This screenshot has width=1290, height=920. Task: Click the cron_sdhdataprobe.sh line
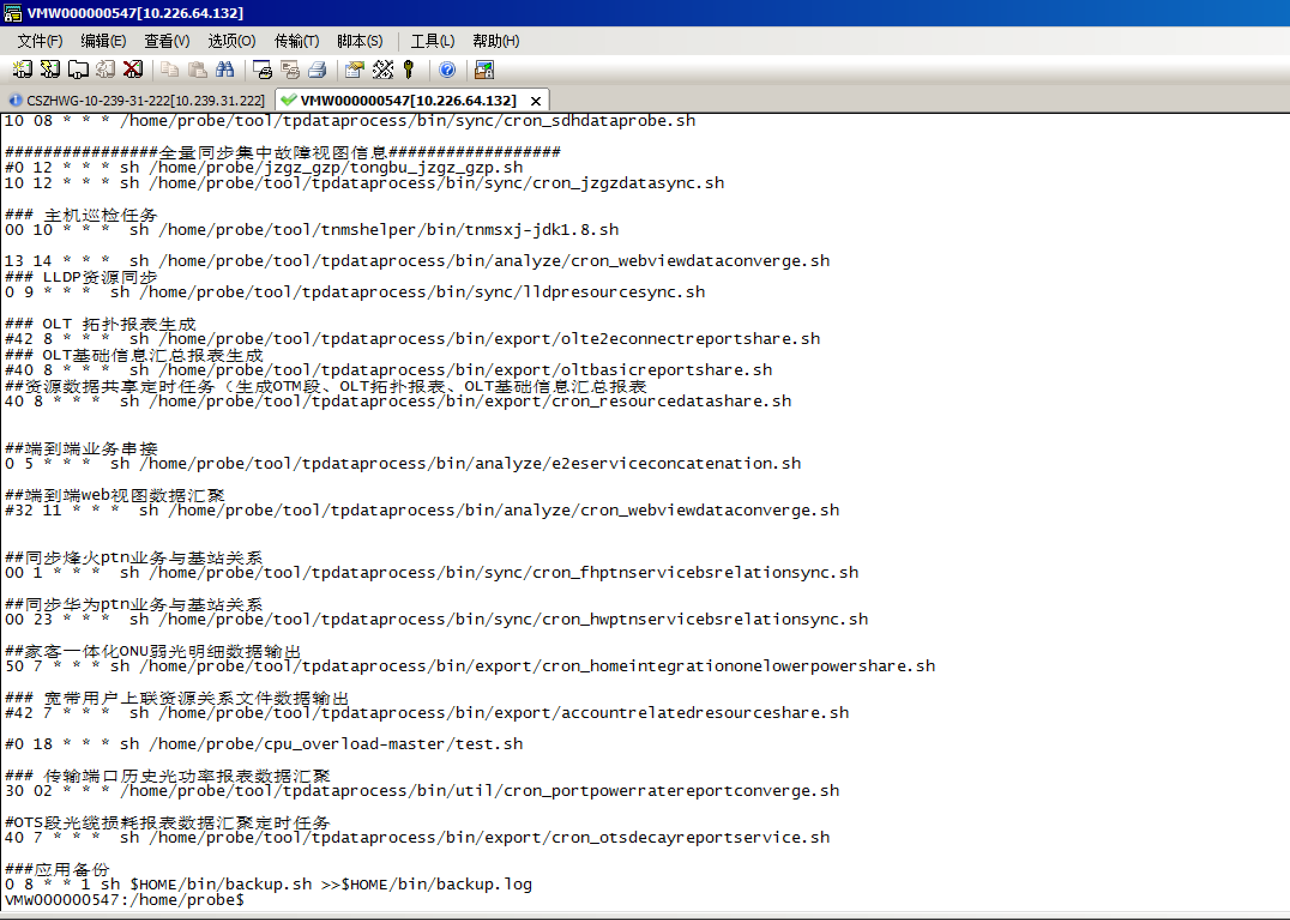pos(350,120)
